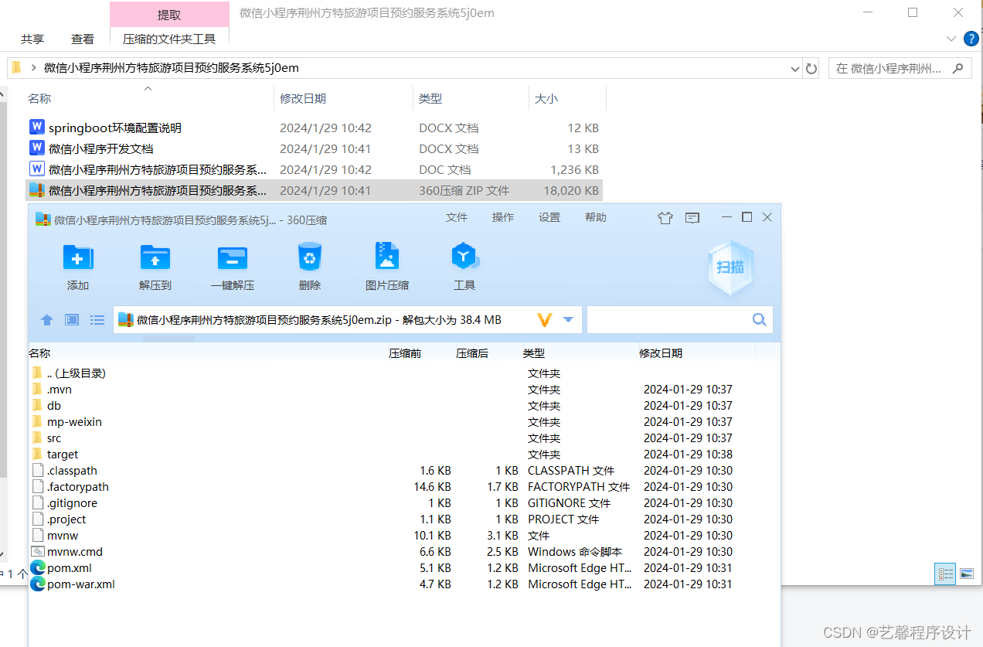983x647 pixels.
Task: Select the src folder in archive
Action: (x=53, y=438)
